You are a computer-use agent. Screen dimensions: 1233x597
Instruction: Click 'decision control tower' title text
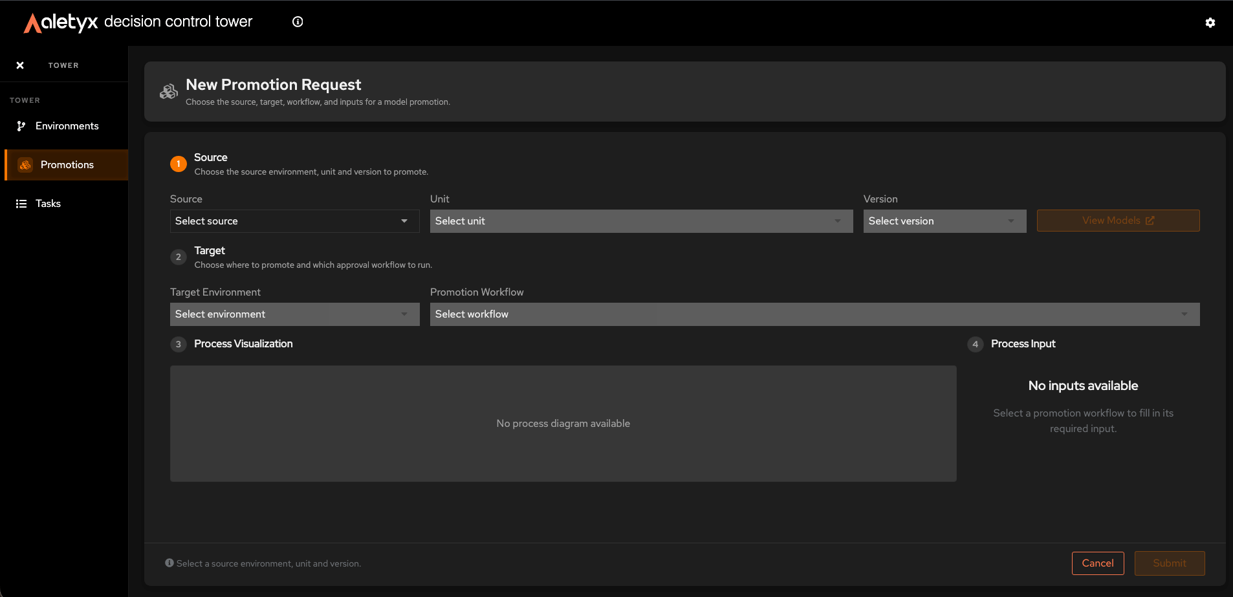click(179, 21)
